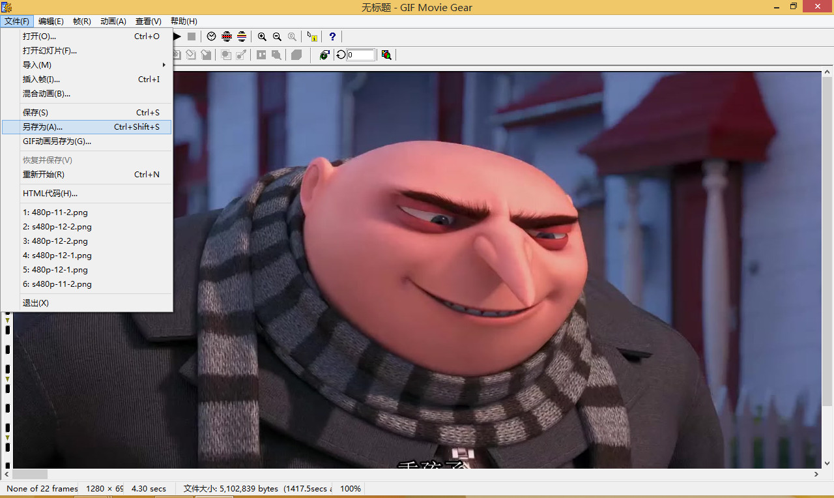Screen dimensions: 834x498
Task: Open recent file 6: s480p-11-2.png
Action: pyautogui.click(x=87, y=284)
